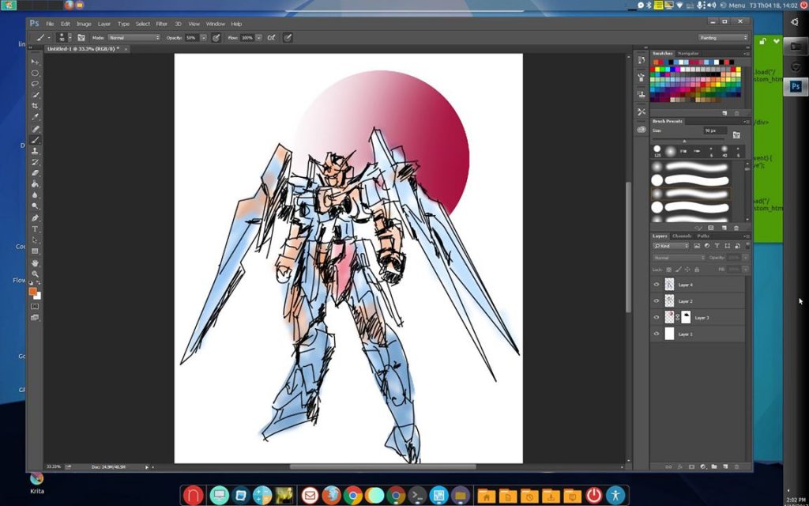Select the Path Selection tool
Screen dimensions: 809x506
[35, 240]
